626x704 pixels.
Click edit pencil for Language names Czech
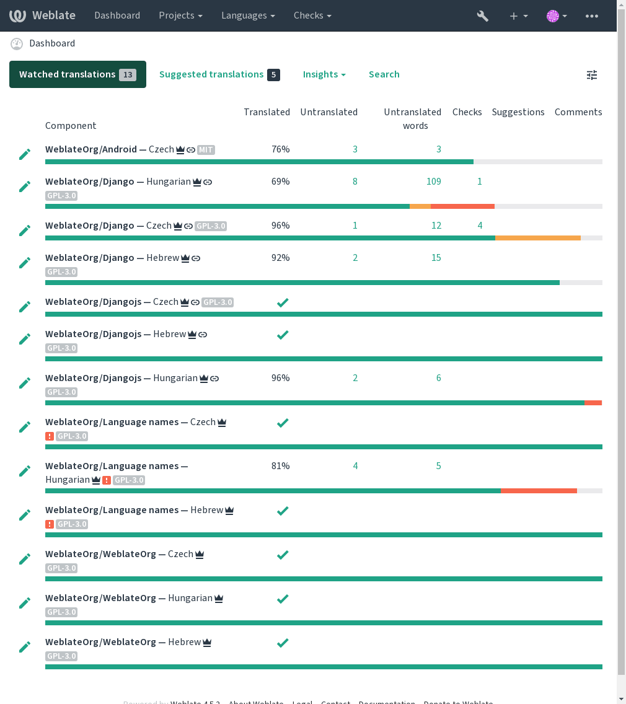pos(25,428)
